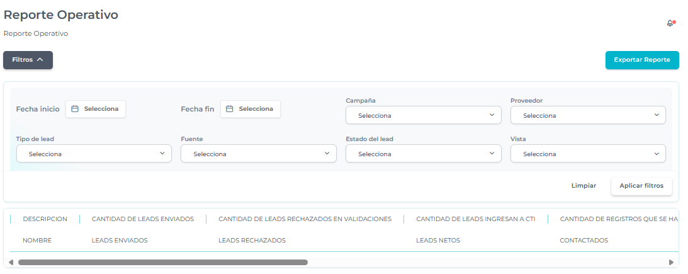Open the Campaña dropdown

[423, 115]
